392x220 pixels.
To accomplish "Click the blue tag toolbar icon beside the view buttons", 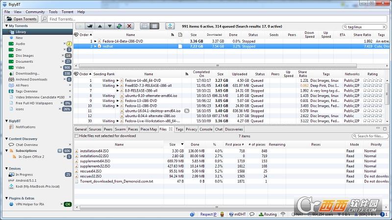I will point(170,26).
